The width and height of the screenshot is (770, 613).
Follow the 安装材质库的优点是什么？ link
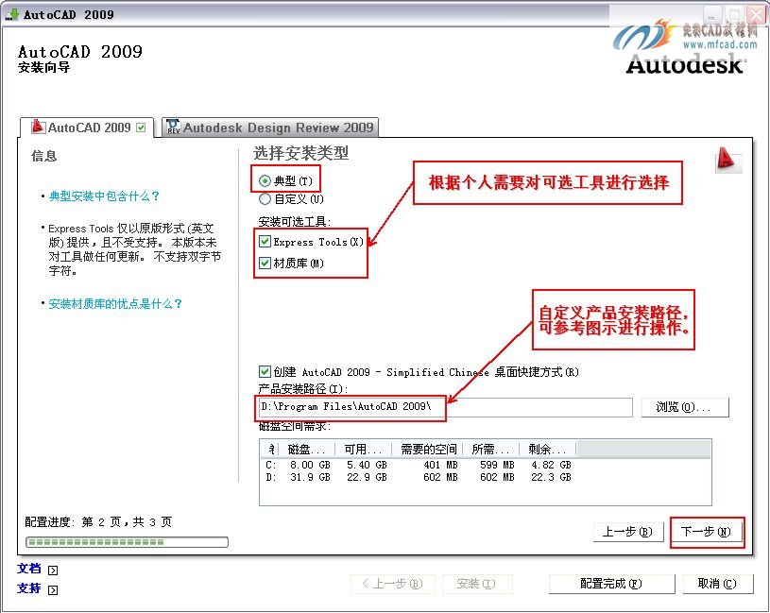click(x=115, y=304)
